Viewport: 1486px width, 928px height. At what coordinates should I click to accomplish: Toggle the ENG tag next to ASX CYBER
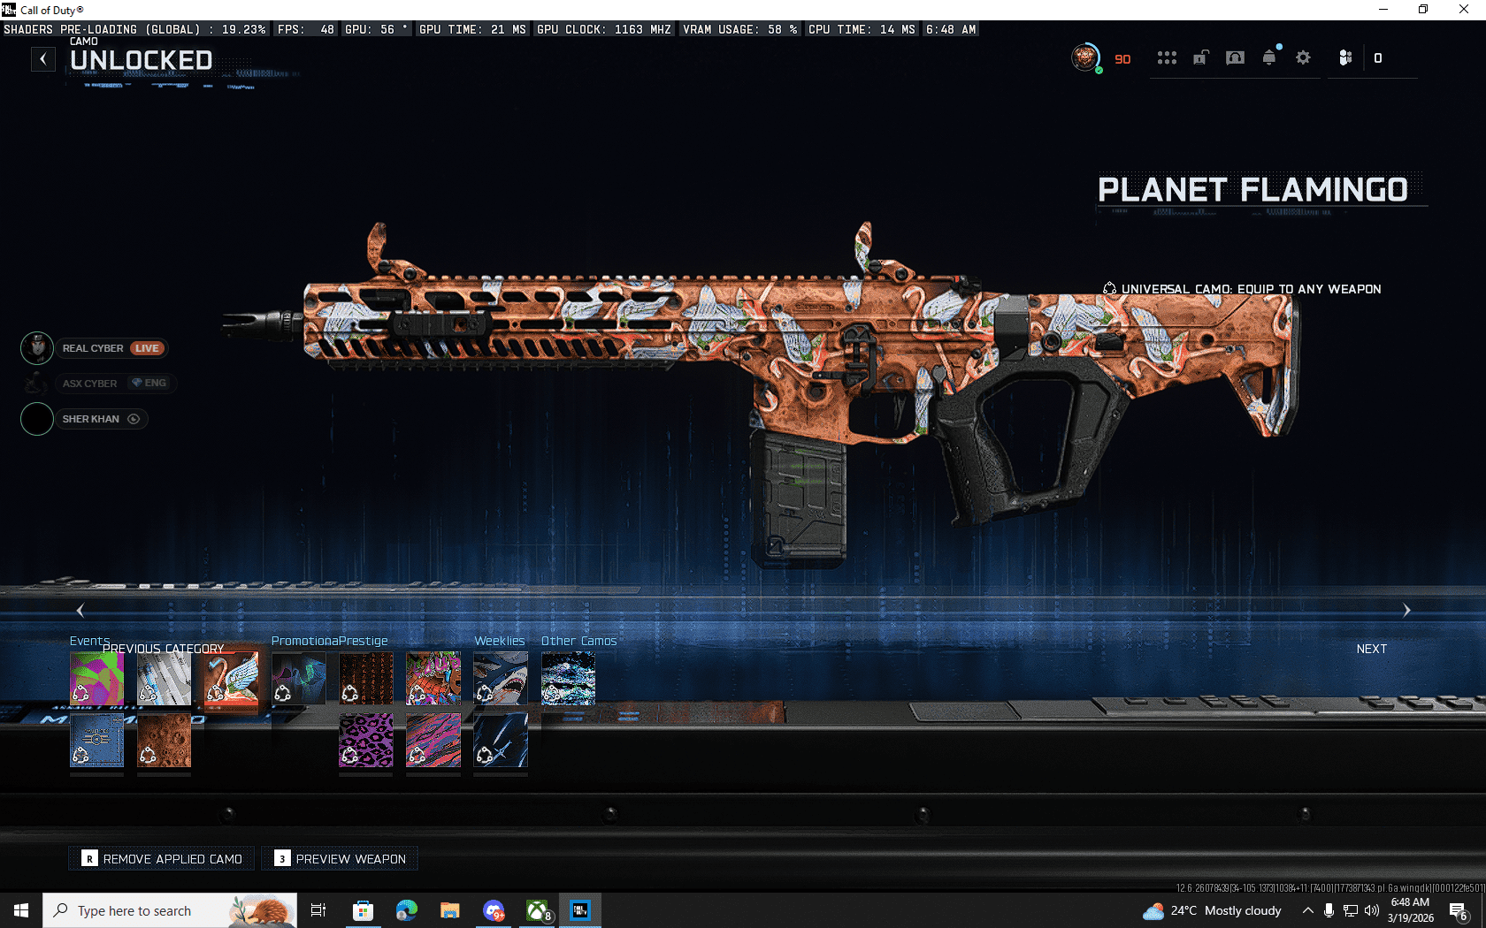point(149,383)
